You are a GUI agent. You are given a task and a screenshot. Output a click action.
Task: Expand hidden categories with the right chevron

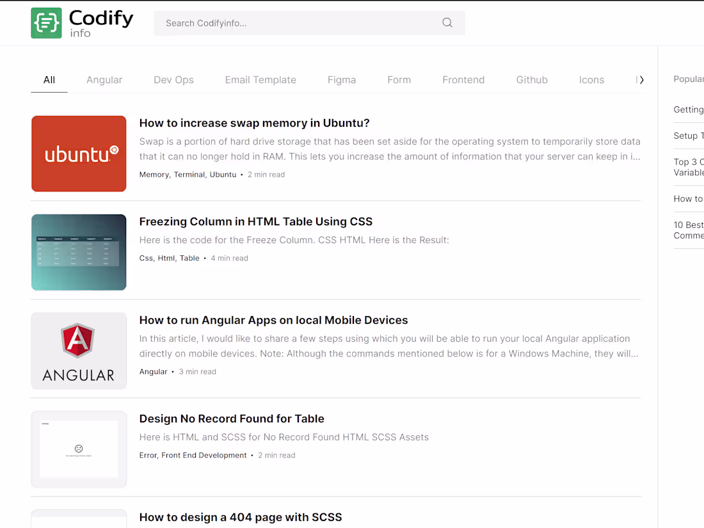(x=641, y=79)
